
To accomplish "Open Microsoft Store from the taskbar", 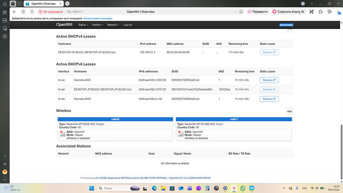I will (172, 188).
